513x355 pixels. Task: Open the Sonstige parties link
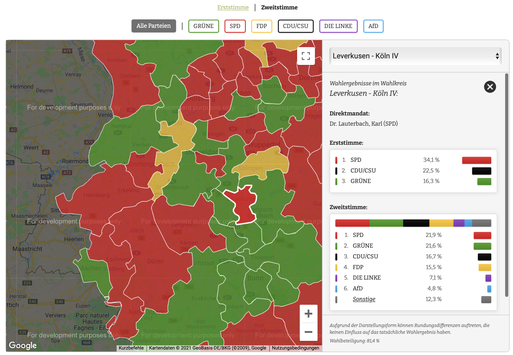point(364,299)
